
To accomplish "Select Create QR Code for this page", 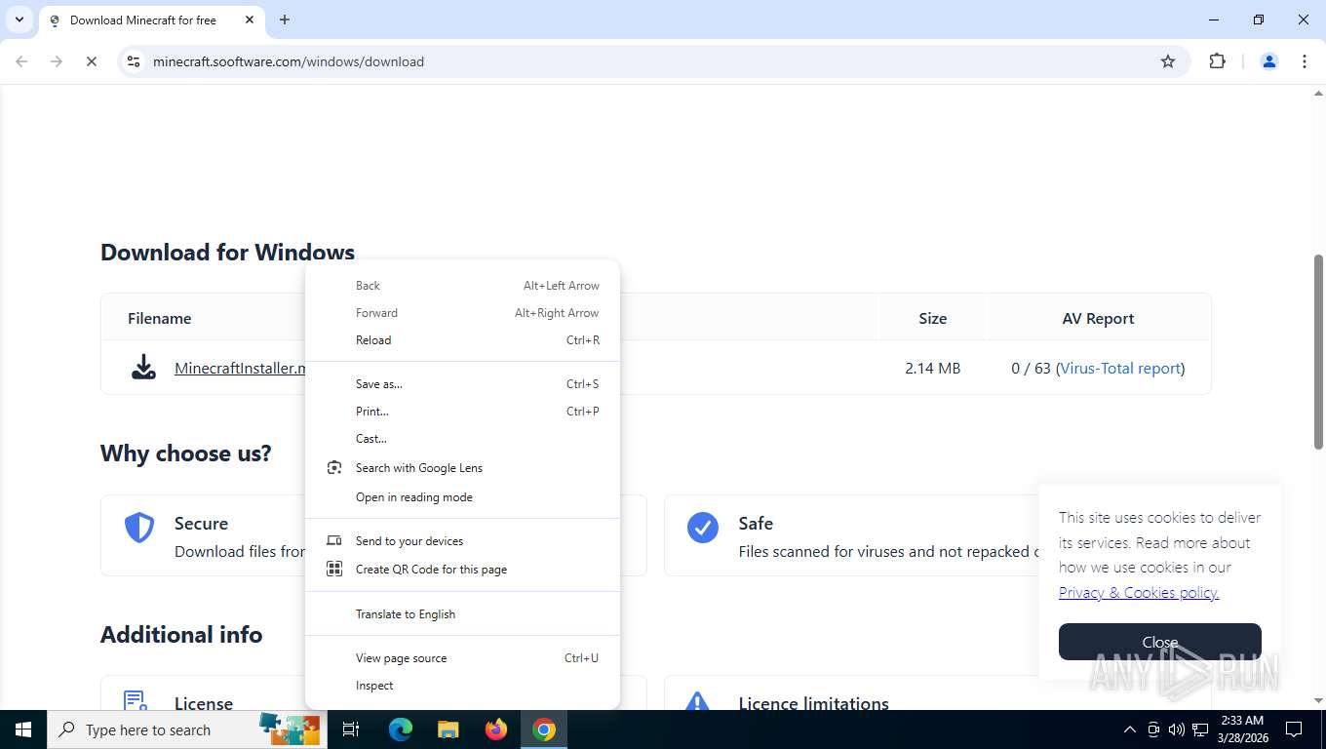I will [x=462, y=570].
